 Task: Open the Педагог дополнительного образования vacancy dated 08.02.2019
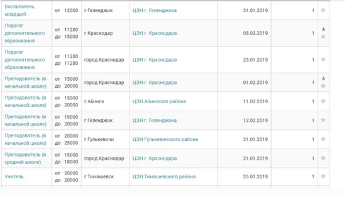[24, 33]
